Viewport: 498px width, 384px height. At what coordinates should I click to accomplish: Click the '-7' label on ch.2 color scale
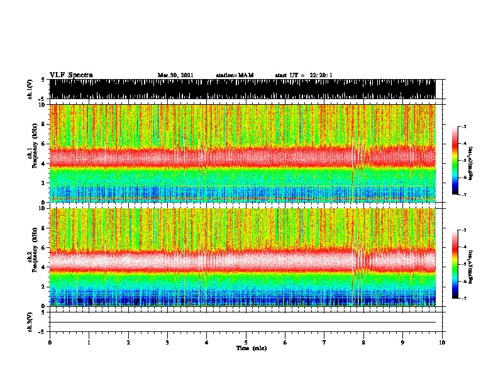(x=463, y=298)
